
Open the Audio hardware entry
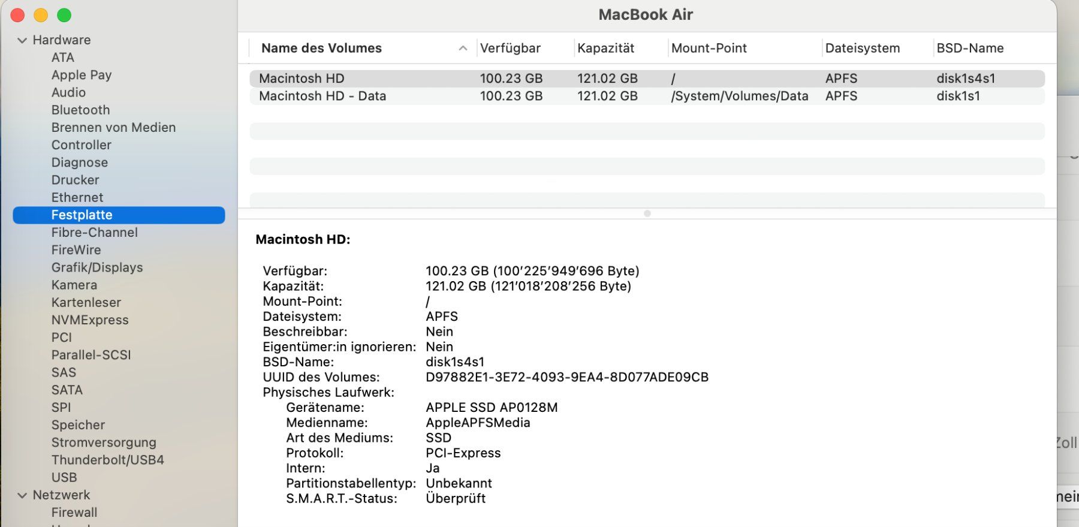(68, 92)
